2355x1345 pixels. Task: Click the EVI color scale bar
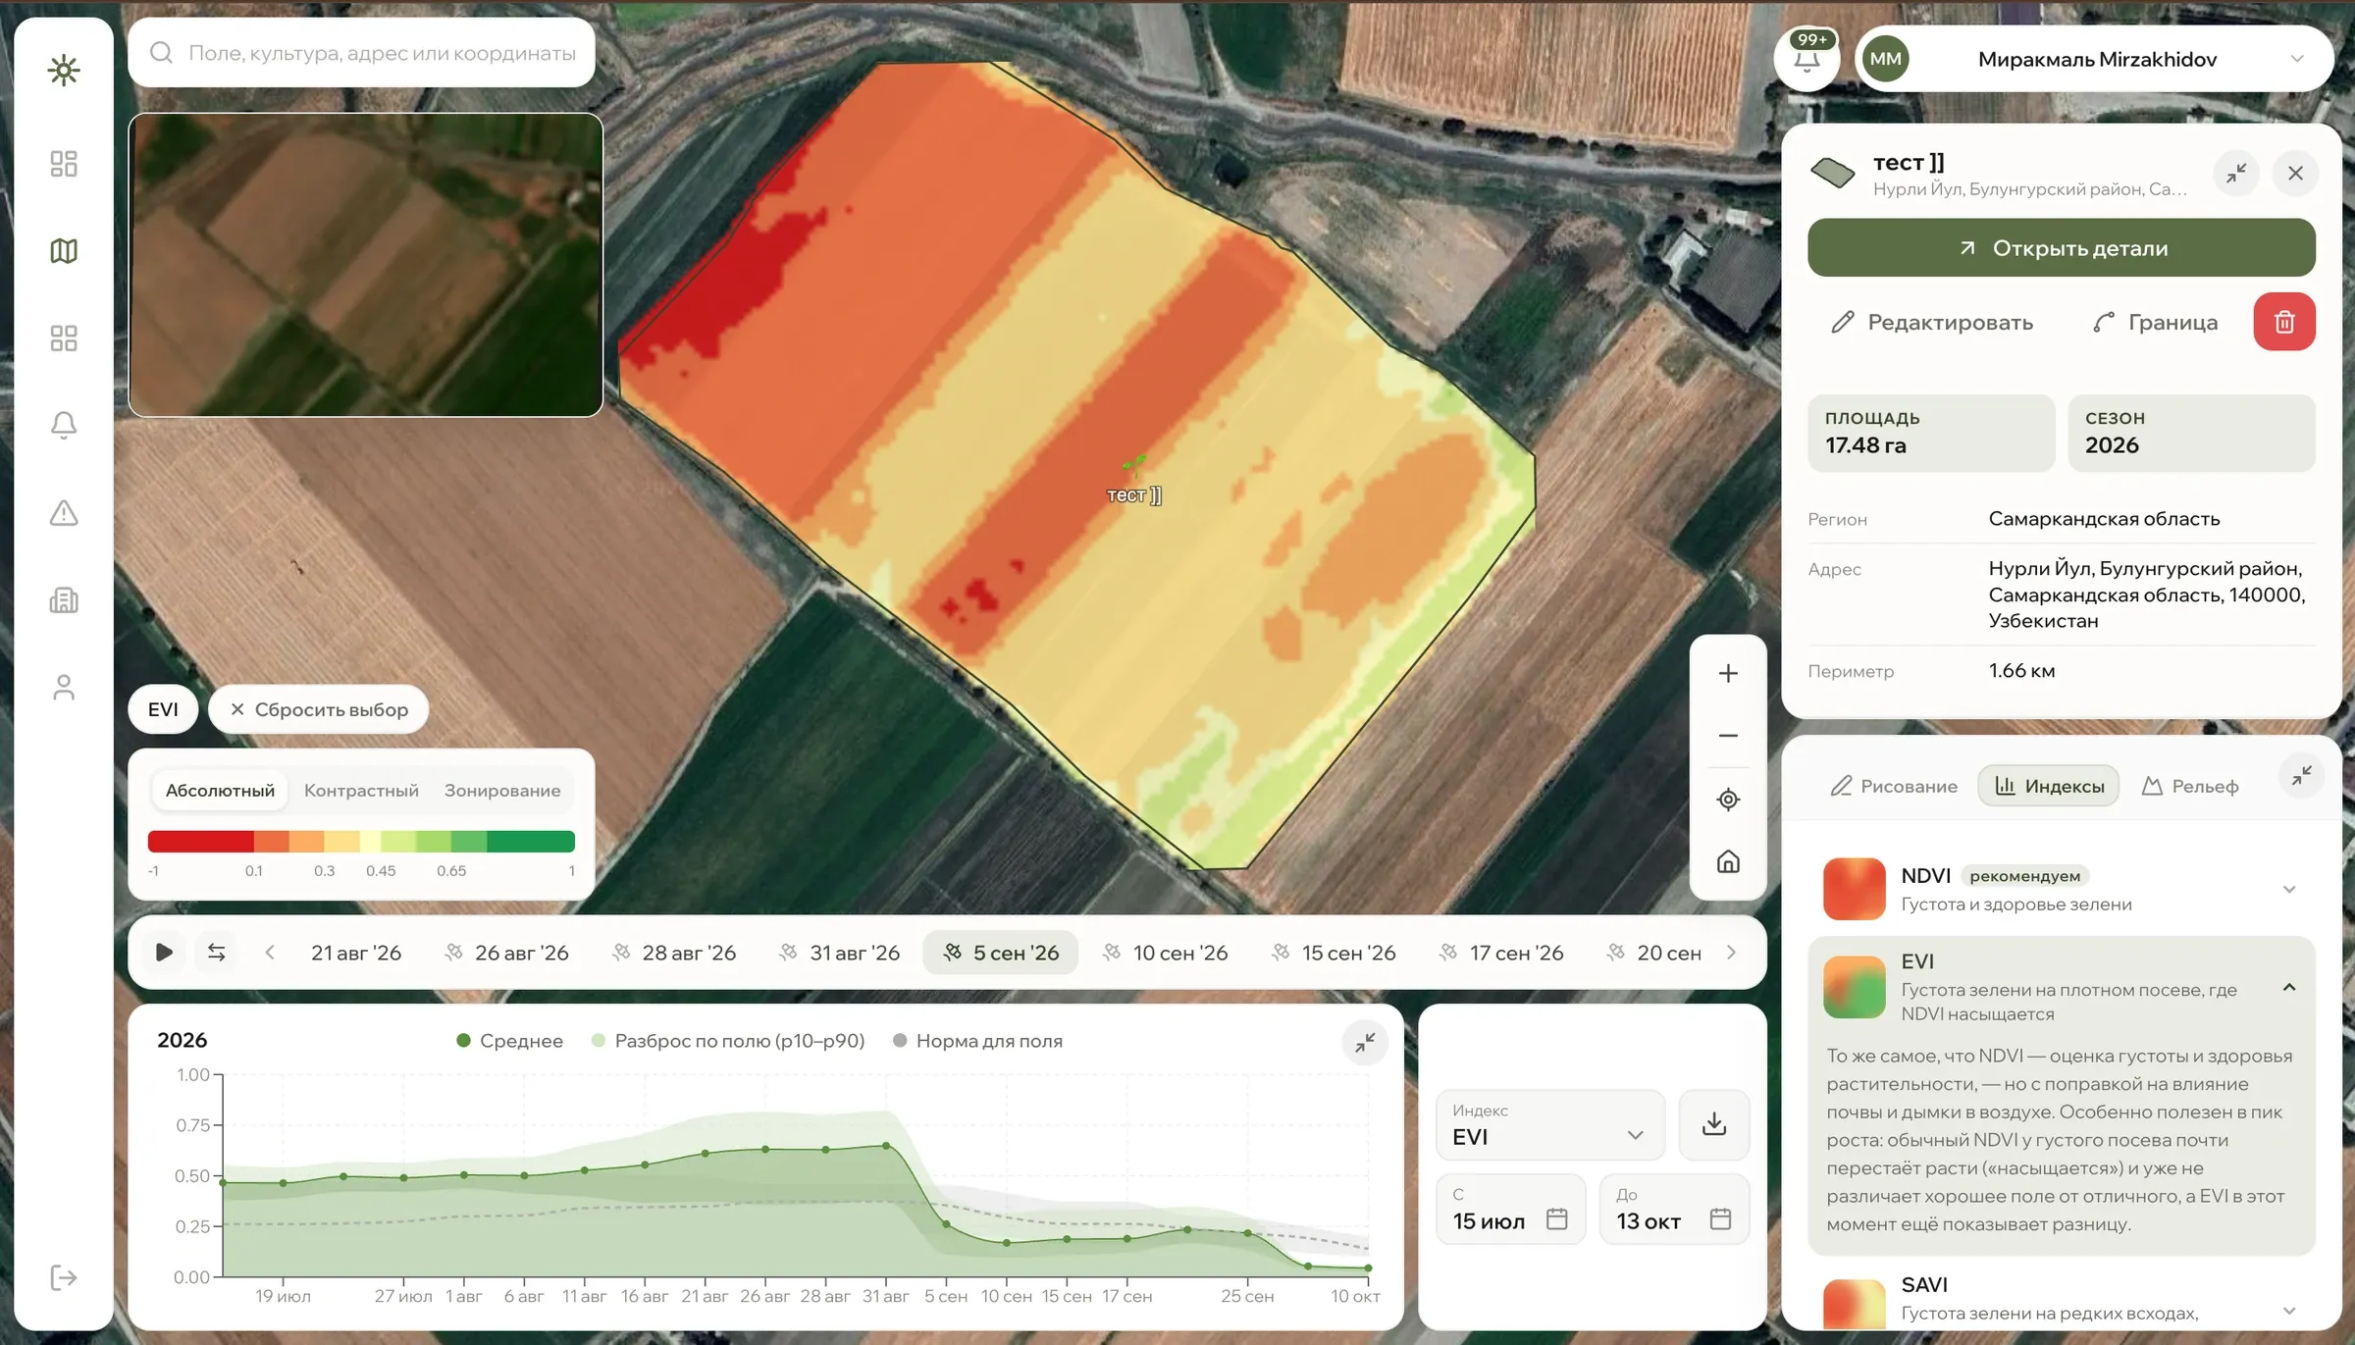coord(361,842)
